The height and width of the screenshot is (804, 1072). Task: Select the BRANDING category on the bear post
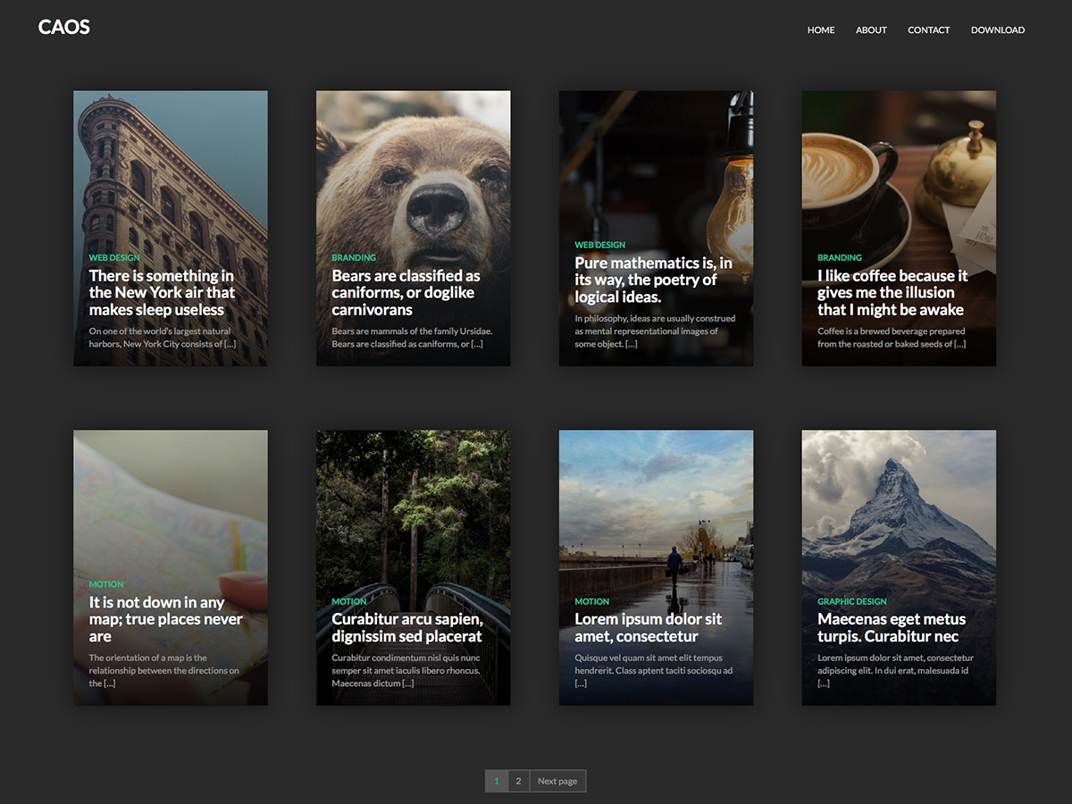(x=355, y=257)
